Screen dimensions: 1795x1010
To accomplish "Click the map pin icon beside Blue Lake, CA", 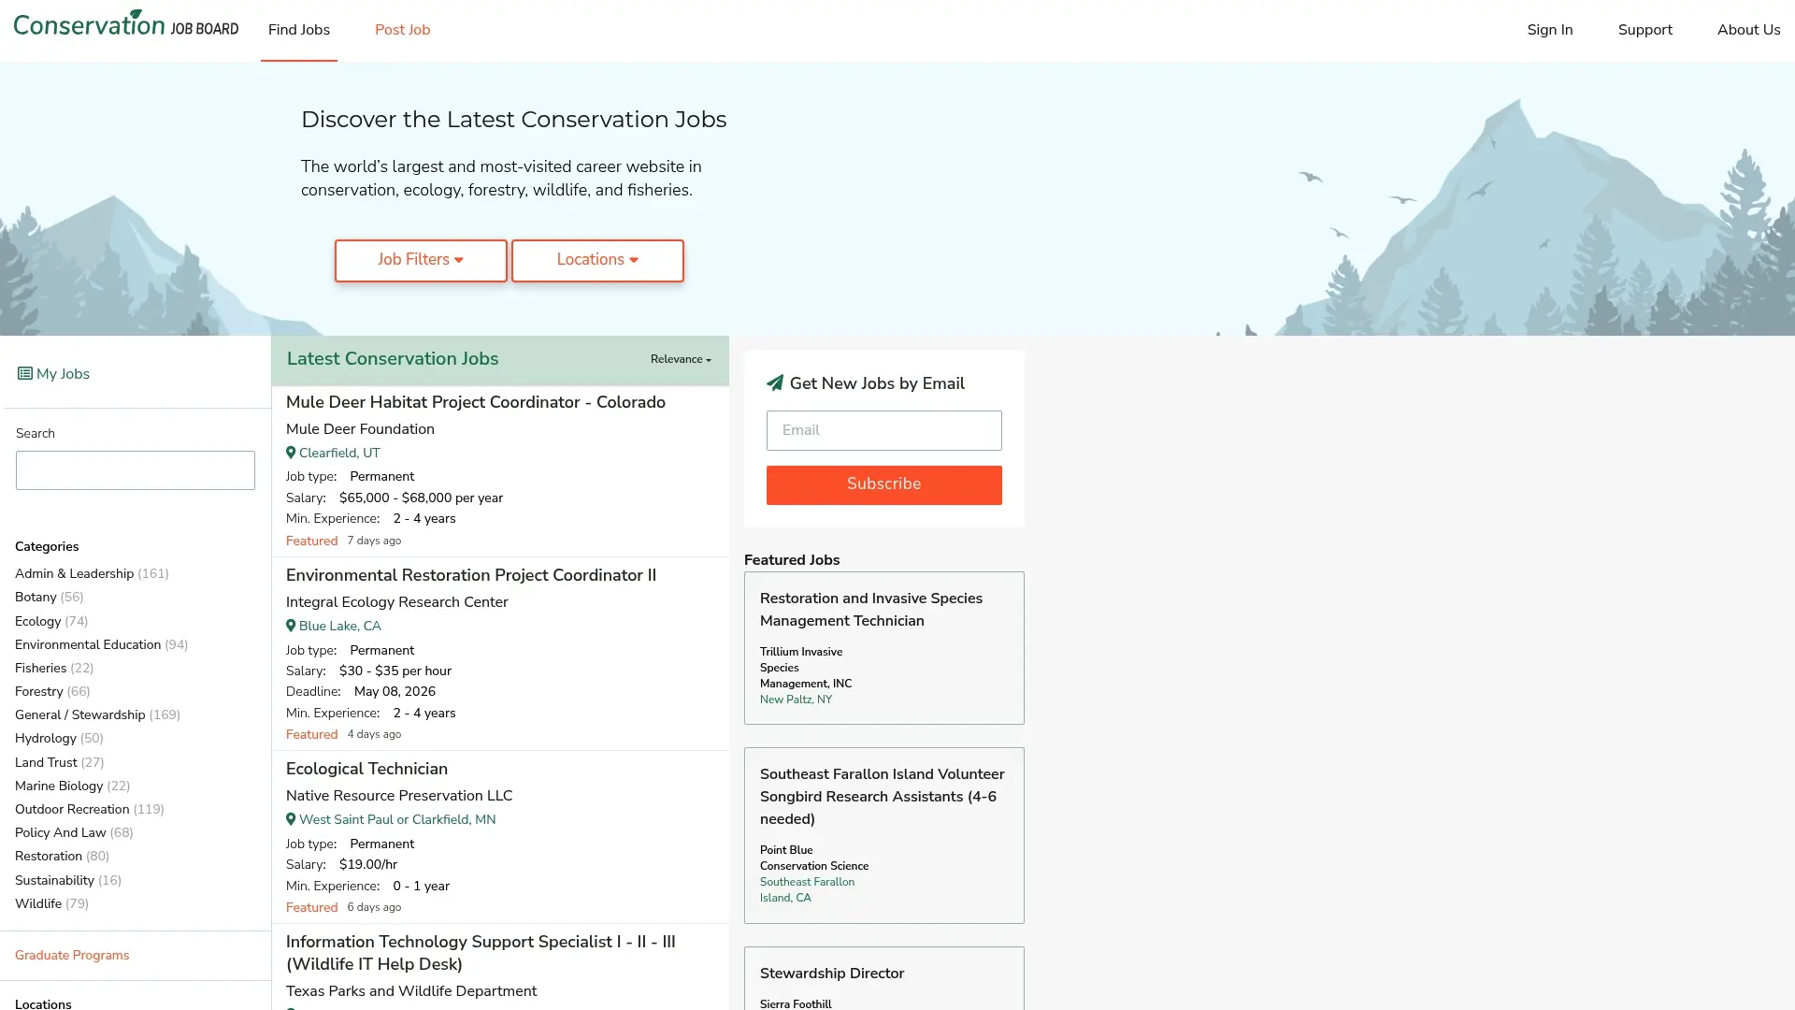I will tap(291, 626).
